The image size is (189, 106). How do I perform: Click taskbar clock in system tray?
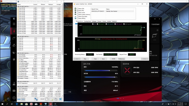pos(180,104)
